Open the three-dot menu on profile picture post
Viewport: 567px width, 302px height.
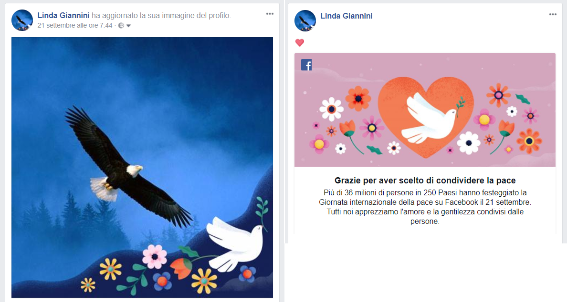point(270,14)
